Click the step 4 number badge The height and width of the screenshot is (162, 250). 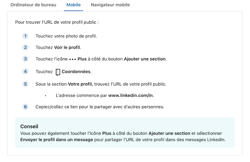(25, 72)
